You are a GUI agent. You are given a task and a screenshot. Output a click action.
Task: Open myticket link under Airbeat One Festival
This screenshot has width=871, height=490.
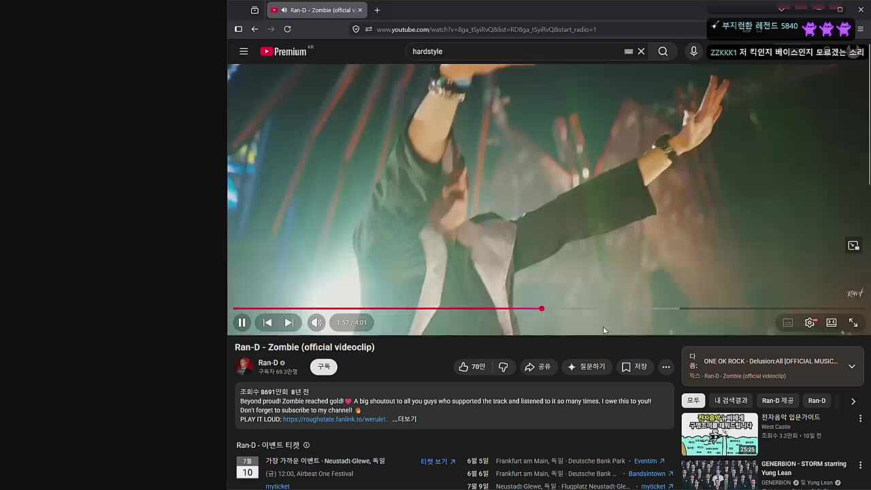pyautogui.click(x=278, y=487)
